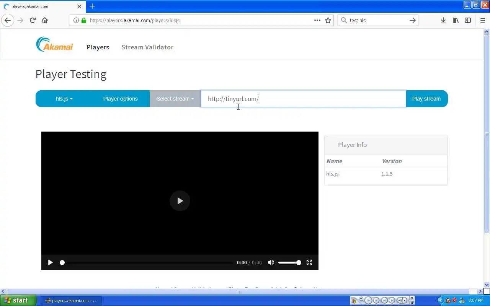Screen dimensions: 490x306
Task: Focus the stream URL input field
Action: (303, 99)
